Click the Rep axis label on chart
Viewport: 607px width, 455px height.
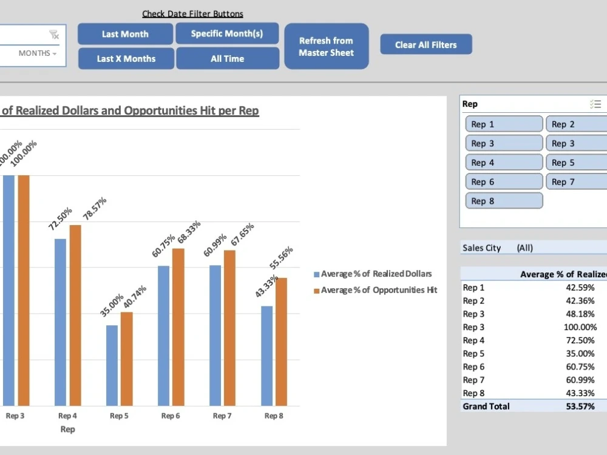click(x=67, y=429)
